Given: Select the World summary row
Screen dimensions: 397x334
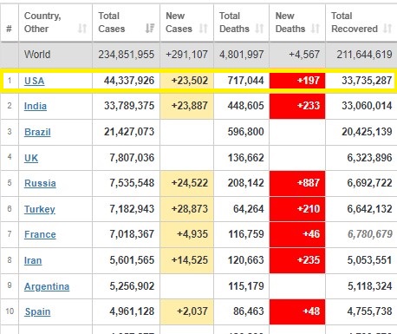Looking at the screenshot, I should (x=198, y=55).
